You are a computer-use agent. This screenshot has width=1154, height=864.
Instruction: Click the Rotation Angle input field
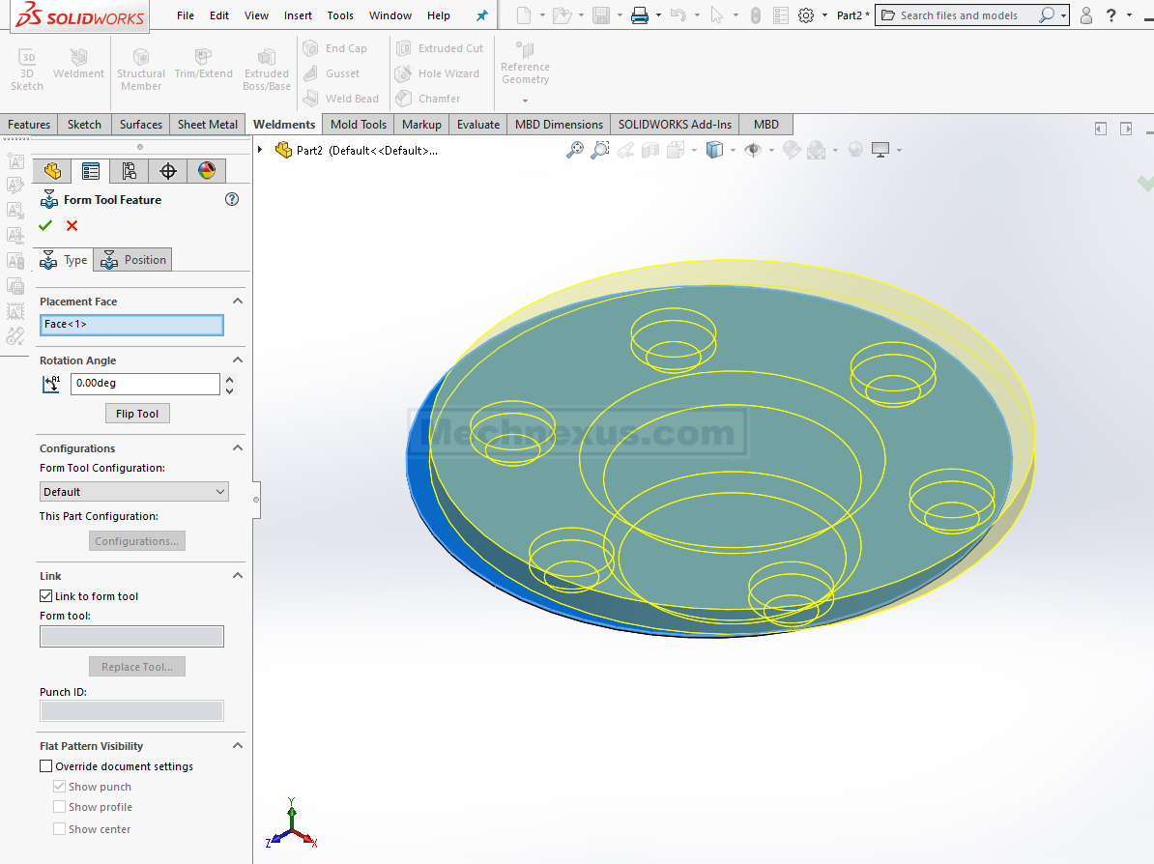145,384
